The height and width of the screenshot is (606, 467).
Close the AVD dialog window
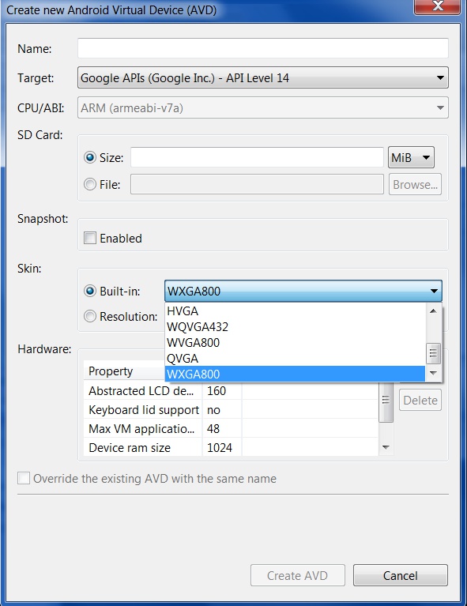coord(437,6)
